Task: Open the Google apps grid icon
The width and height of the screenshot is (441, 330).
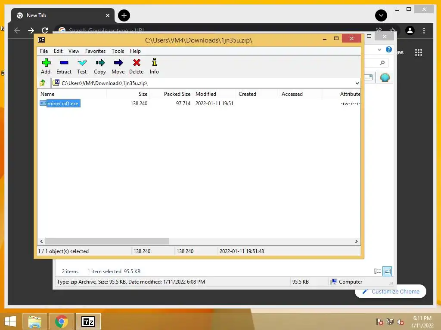Action: (x=419, y=52)
